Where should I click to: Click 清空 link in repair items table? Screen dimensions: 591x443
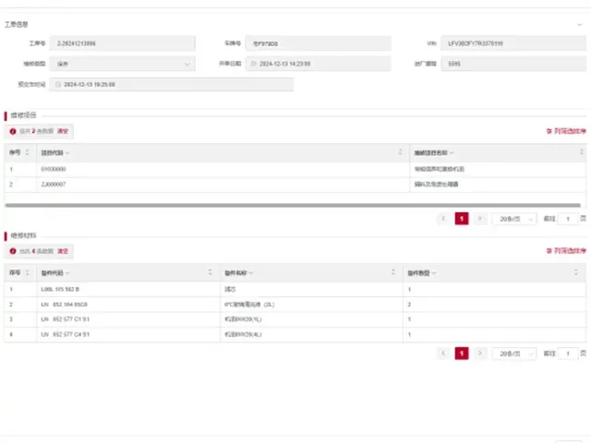[x=63, y=131]
